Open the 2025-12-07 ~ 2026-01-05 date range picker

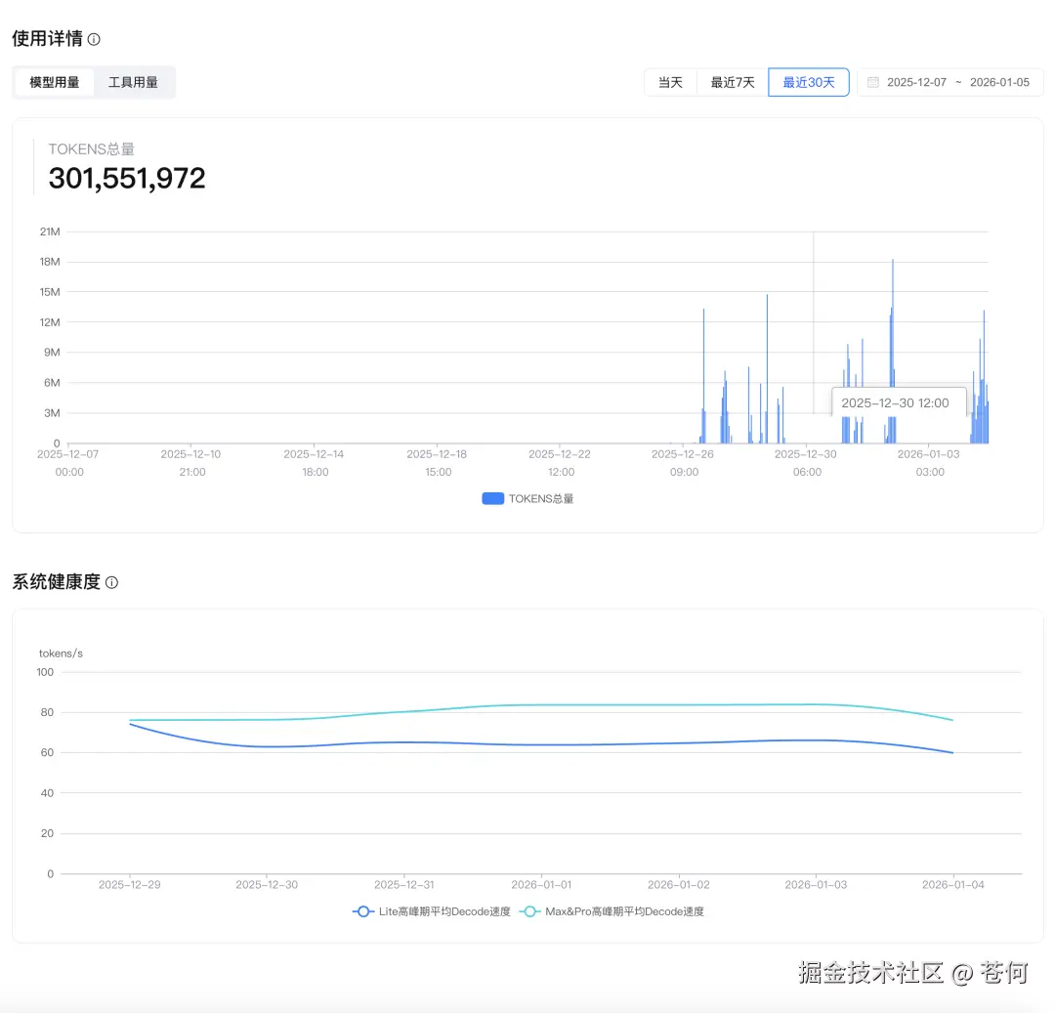949,82
